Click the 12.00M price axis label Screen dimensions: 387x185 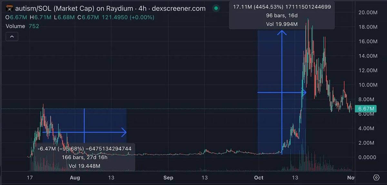coord(367,70)
